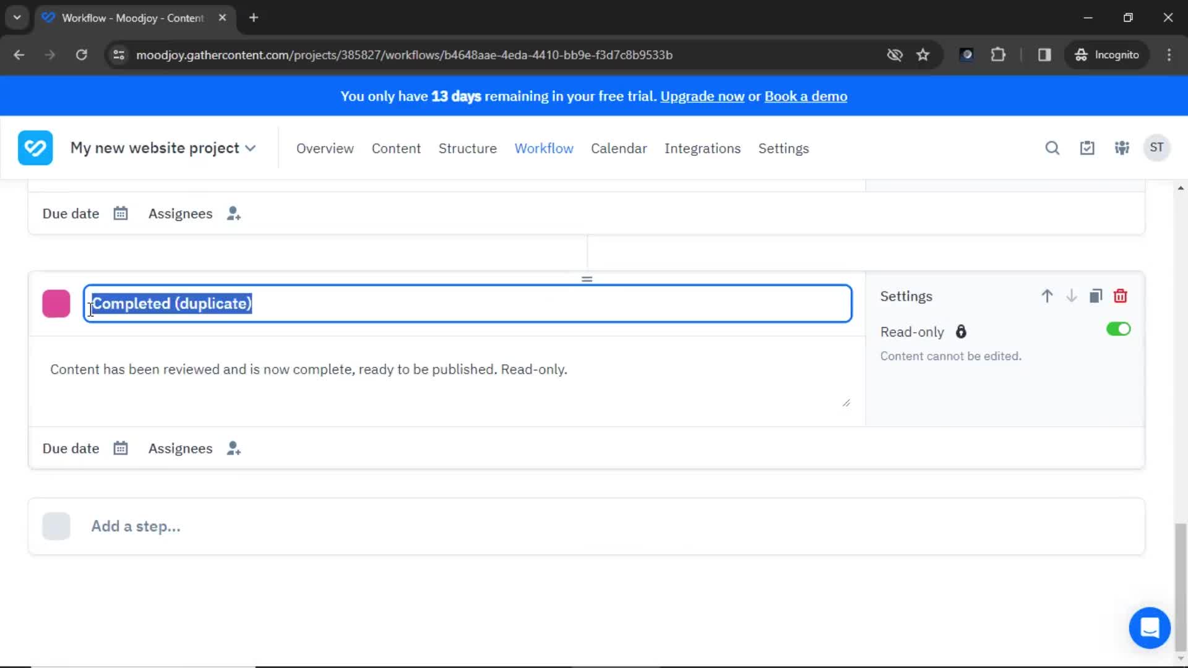Click the assignees person icon
This screenshot has height=668, width=1188.
(x=234, y=448)
